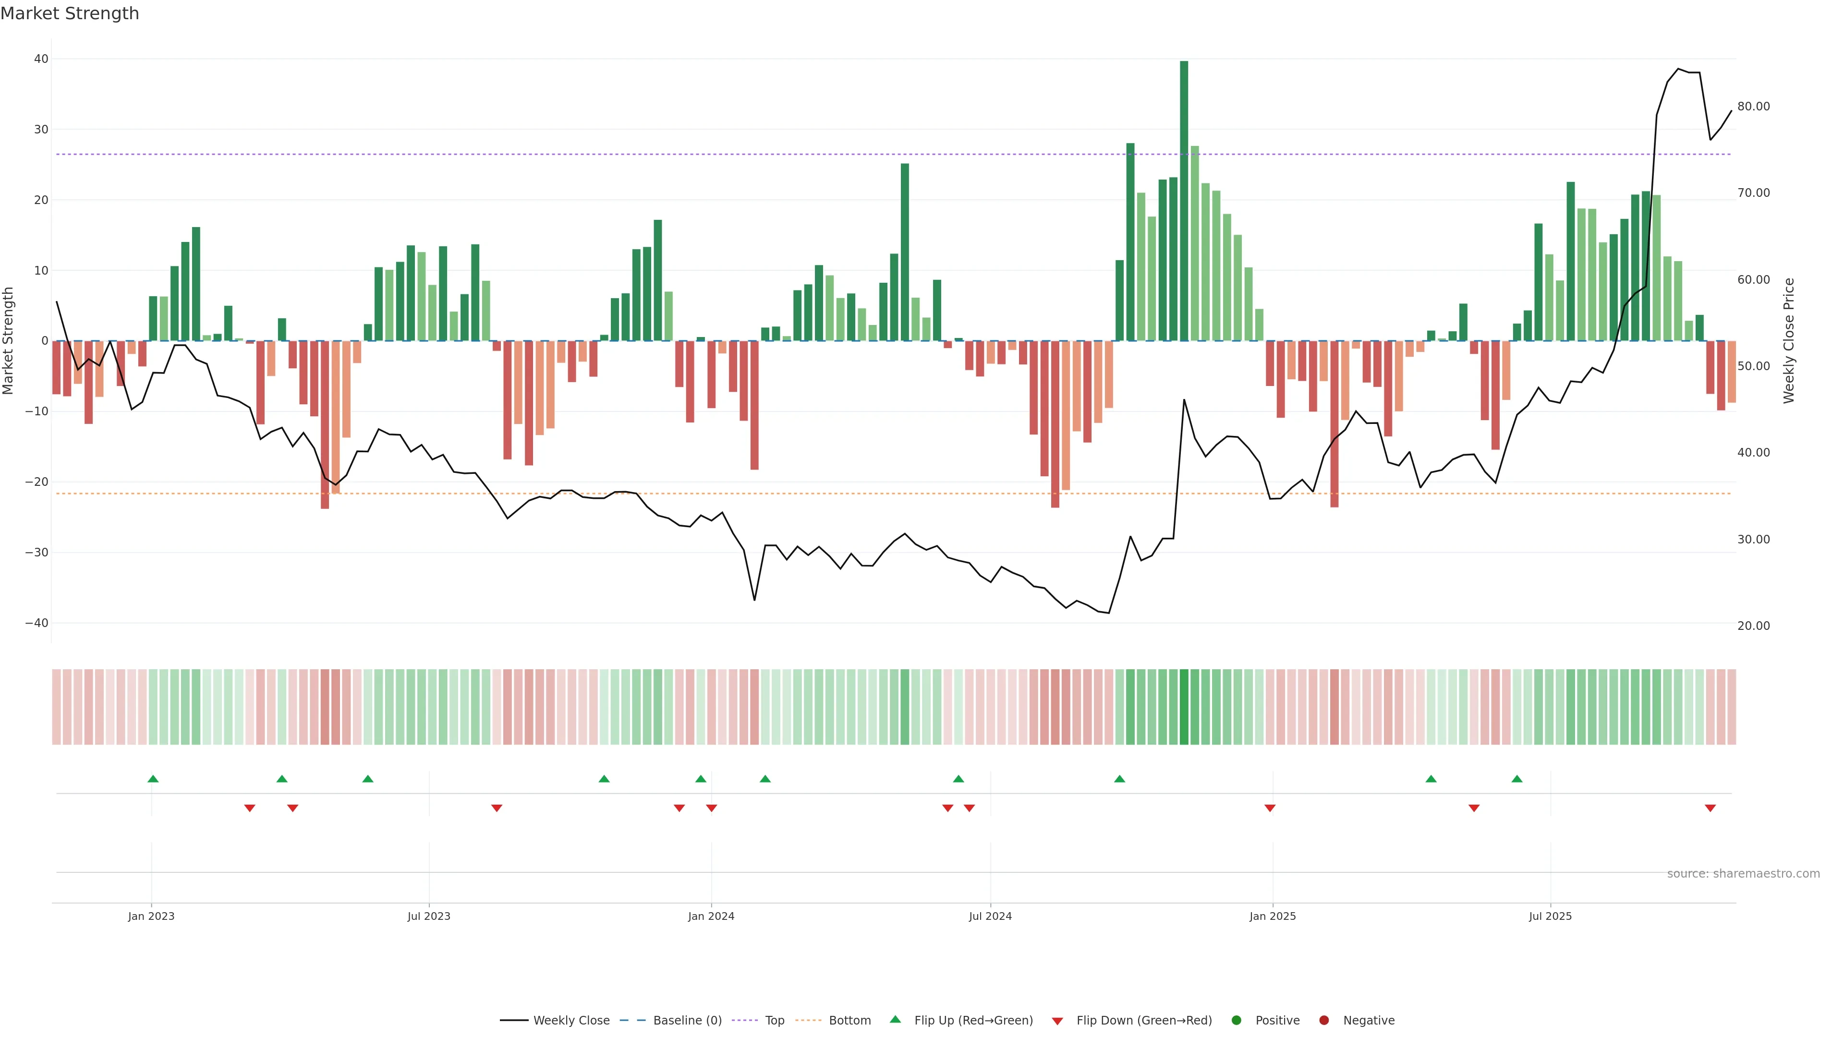This screenshot has width=1844, height=1037.
Task: Click the flip-up marker just before Jan 2025
Action: click(x=1119, y=779)
